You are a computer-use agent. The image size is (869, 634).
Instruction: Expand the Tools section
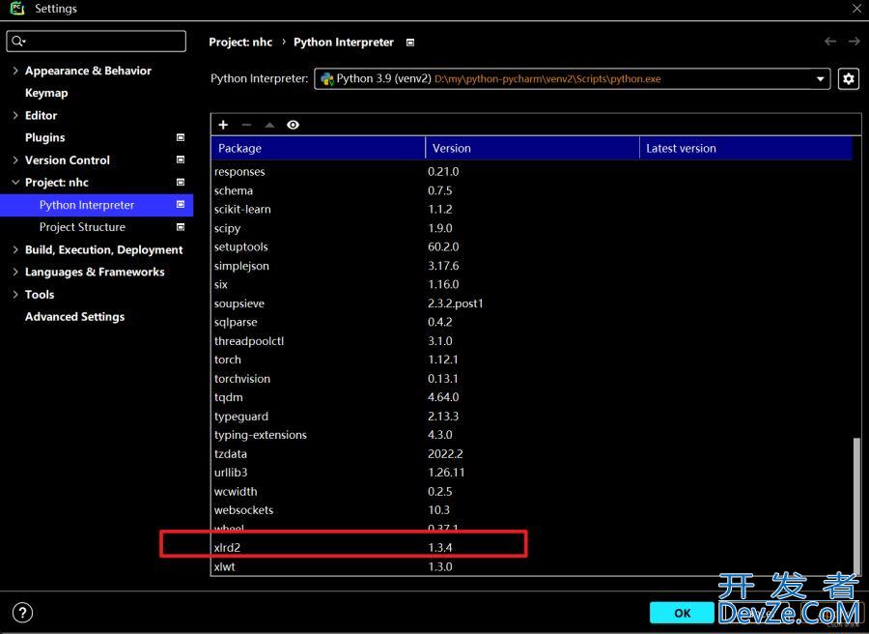(15, 294)
